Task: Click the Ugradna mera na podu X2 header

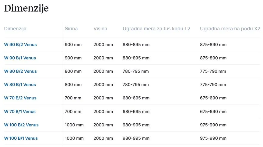Action: pos(230,29)
